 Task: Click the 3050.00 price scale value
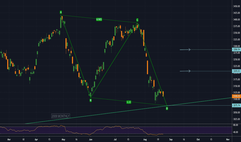237,112
